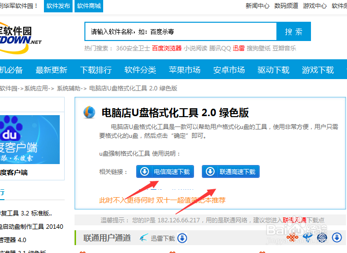The image size is (347, 253).
Task: Click the 搜 索 search button
Action: tap(294, 32)
